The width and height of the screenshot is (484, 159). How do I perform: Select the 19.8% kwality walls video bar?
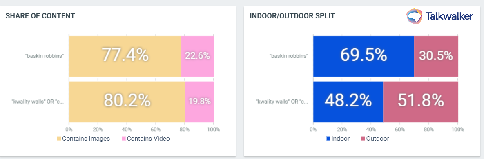click(199, 102)
